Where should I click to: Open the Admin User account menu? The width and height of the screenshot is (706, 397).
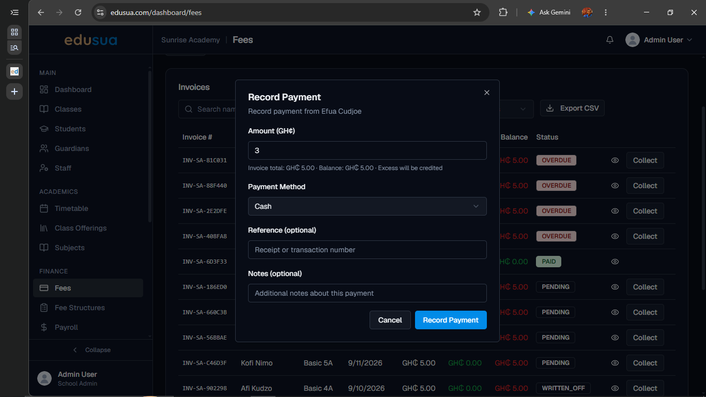[x=658, y=40]
